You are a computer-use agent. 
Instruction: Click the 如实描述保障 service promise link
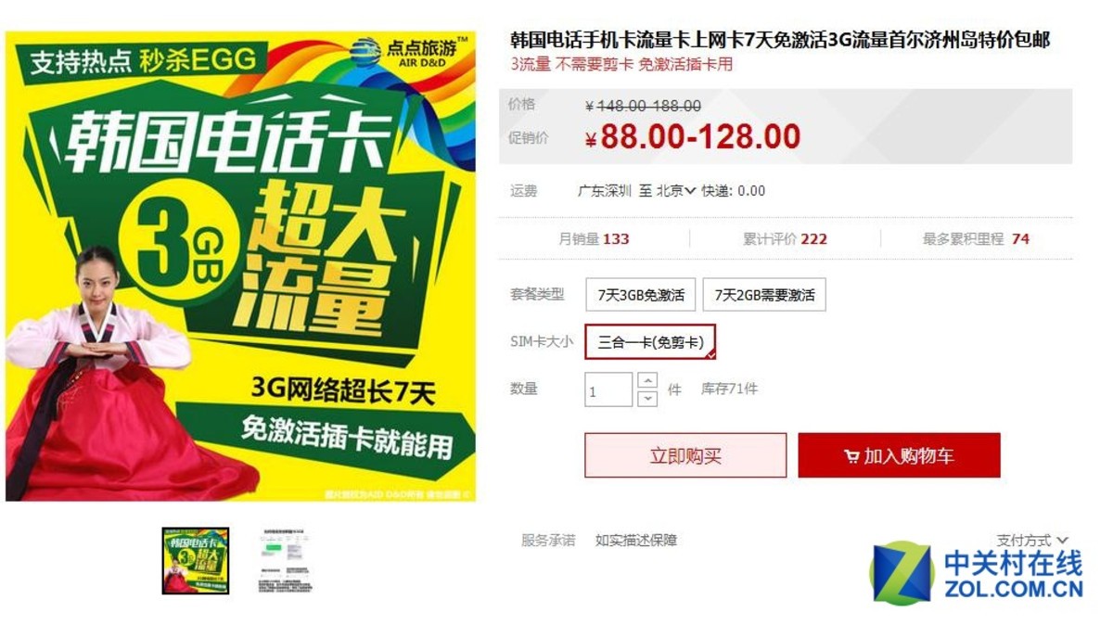(636, 540)
